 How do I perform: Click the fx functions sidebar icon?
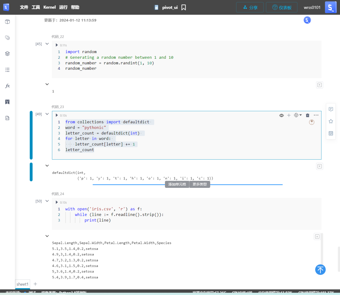pyautogui.click(x=8, y=86)
